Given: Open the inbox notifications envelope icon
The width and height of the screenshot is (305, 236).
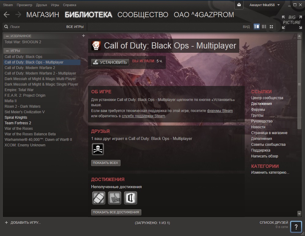Looking at the screenshot, I should click(239, 5).
